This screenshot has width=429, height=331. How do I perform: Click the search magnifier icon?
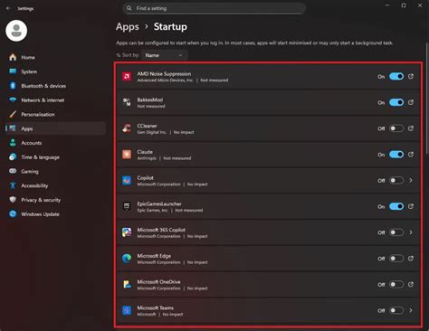129,8
